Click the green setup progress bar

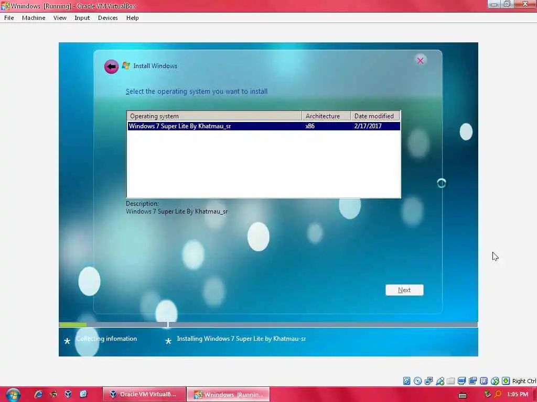coord(73,325)
